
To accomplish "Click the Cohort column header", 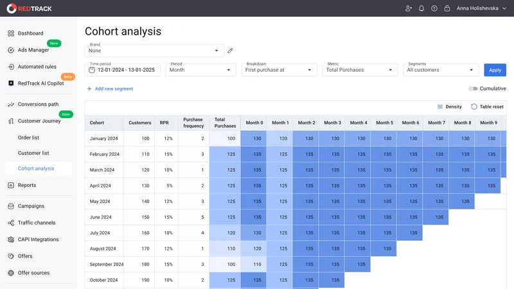I will click(x=104, y=123).
